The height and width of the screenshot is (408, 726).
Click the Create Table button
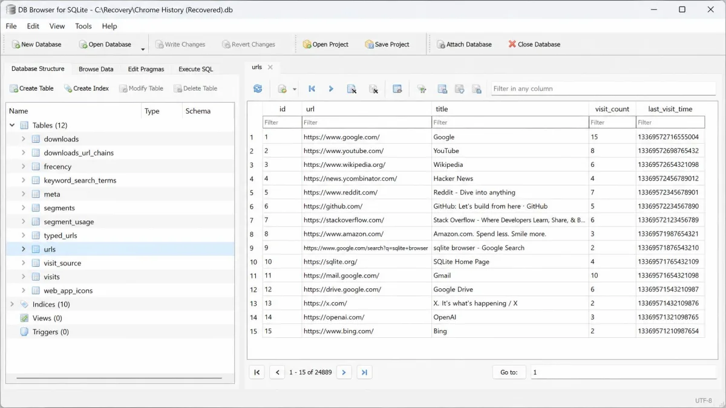(x=31, y=88)
